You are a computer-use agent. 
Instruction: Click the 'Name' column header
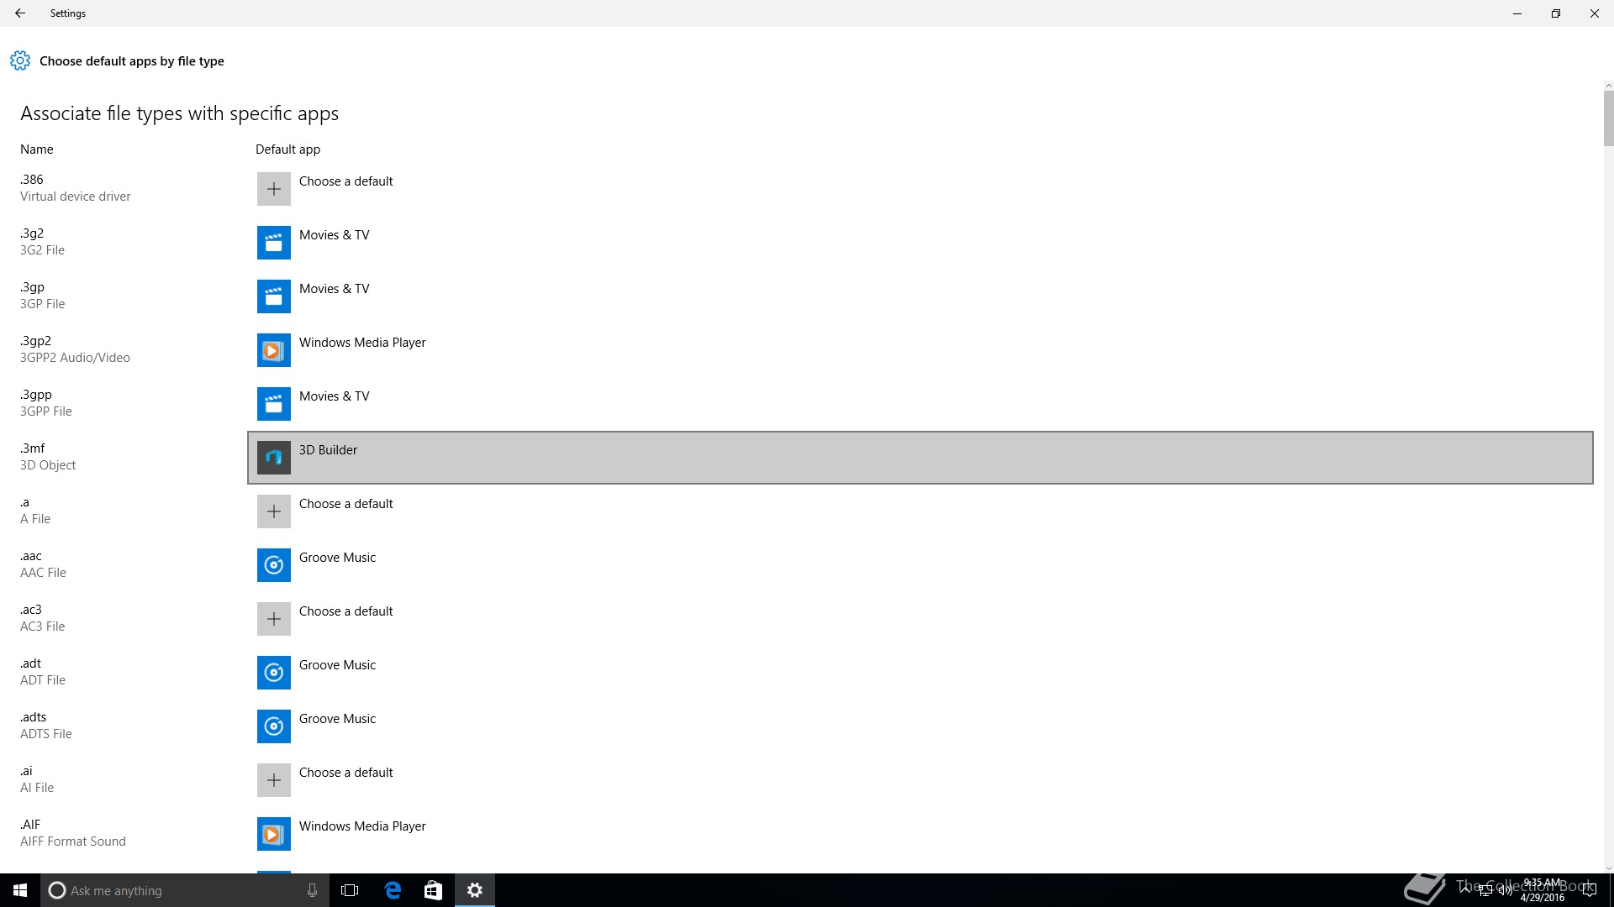[x=37, y=149]
